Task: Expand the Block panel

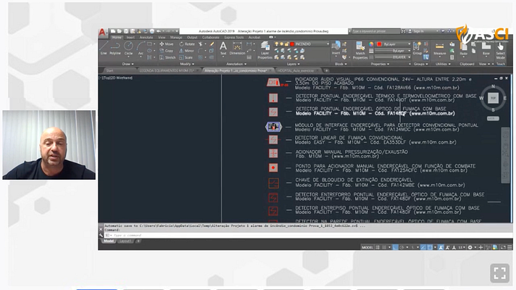Action: 341,64
